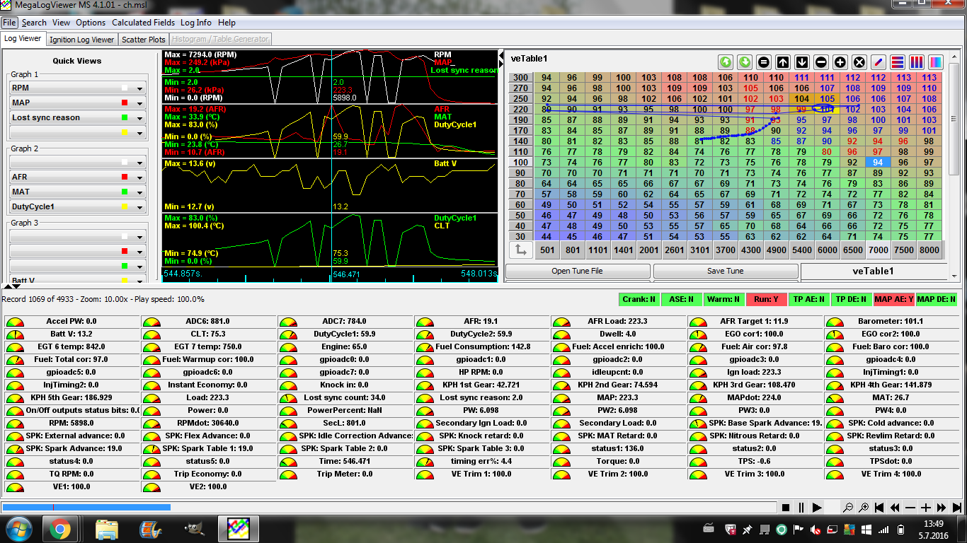
Task: Click the Open Tune File button
Action: 578,271
